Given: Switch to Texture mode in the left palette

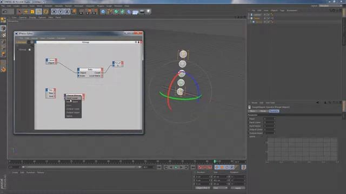Looking at the screenshot, I should (x=3, y=34).
